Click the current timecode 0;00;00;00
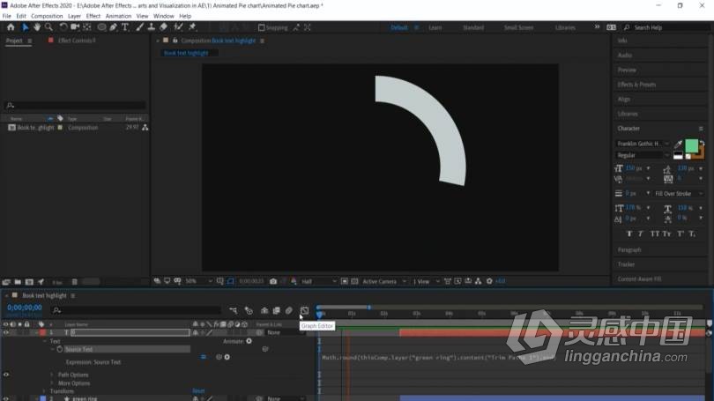 click(25, 308)
